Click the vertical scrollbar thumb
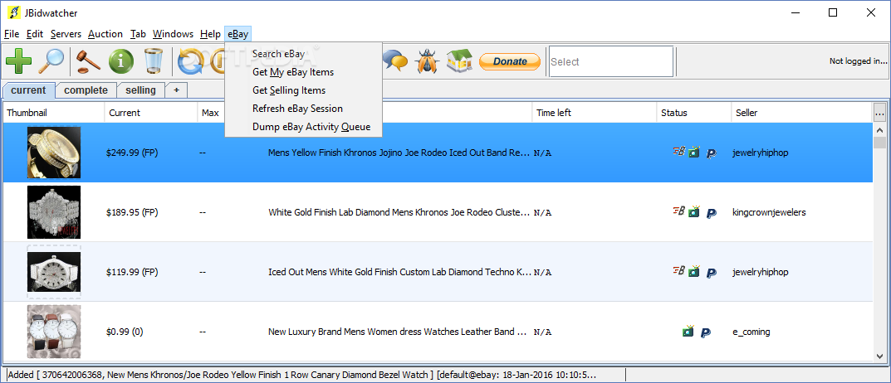 [879, 143]
